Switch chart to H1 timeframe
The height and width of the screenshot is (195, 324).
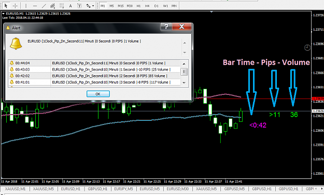[138, 6]
